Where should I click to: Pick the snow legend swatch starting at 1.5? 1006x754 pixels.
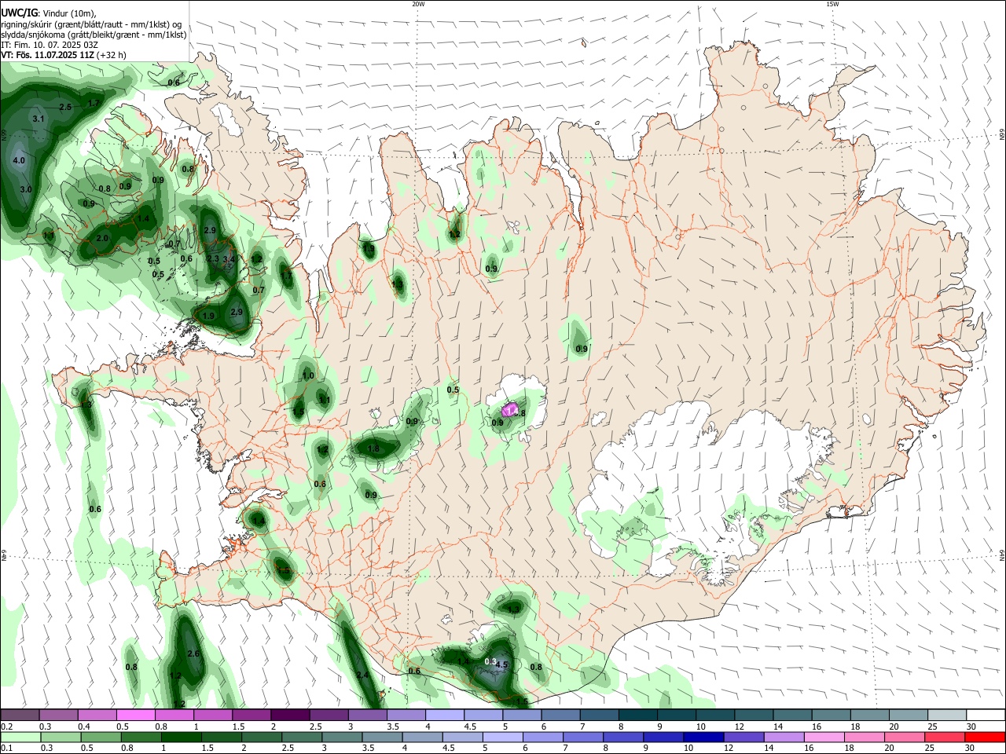click(x=251, y=715)
